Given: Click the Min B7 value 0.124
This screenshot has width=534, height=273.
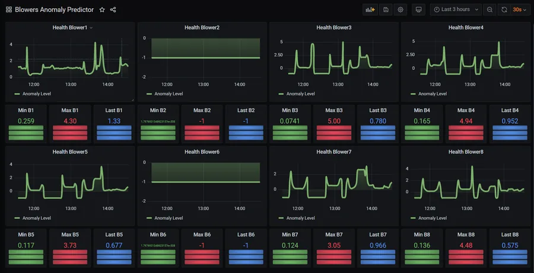Looking at the screenshot, I should [x=290, y=245].
